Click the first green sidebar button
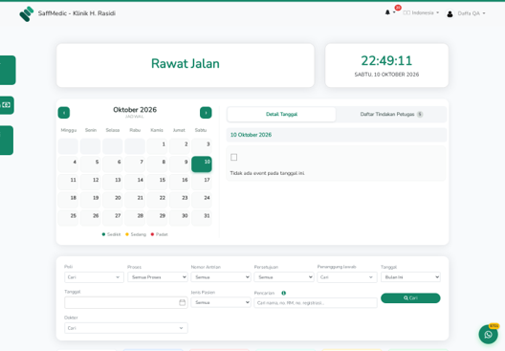 click(x=8, y=70)
